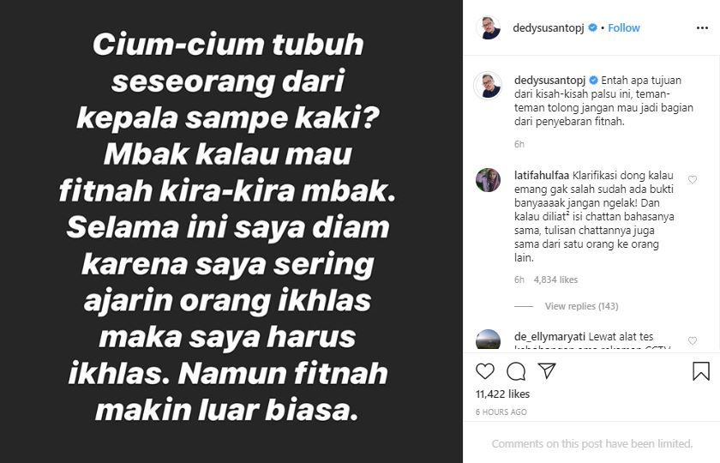Visit latifahulfaa's username link
Image resolution: width=720 pixels, height=463 pixels.
point(542,176)
